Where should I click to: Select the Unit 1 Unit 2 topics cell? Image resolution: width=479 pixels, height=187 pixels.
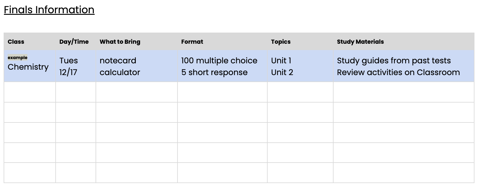(x=300, y=66)
